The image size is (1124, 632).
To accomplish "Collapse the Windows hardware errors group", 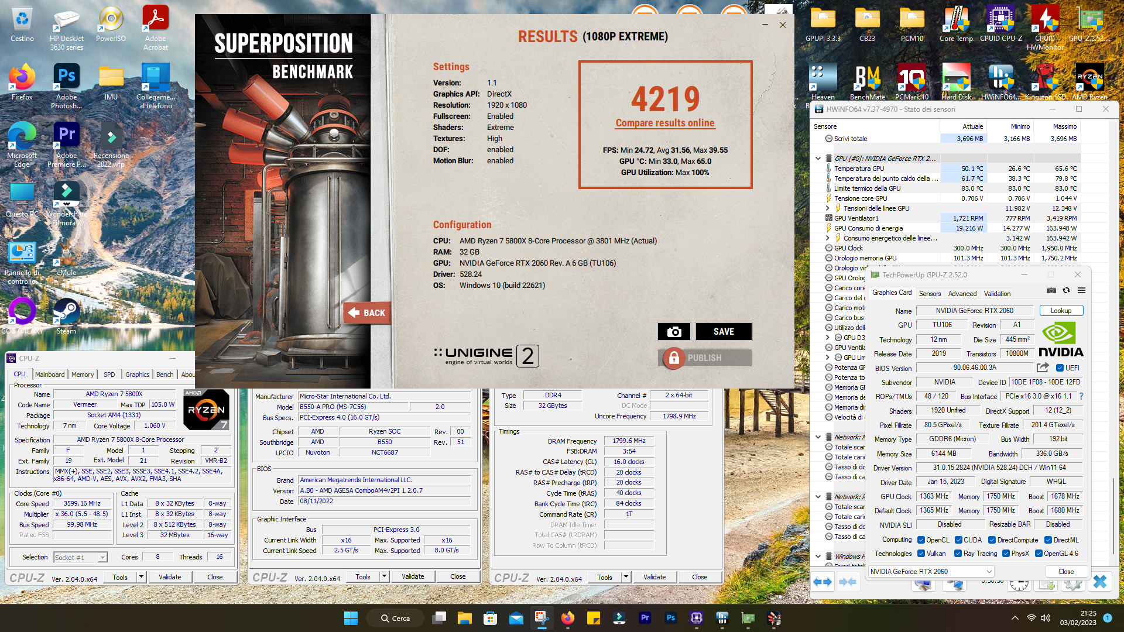I will pyautogui.click(x=818, y=557).
